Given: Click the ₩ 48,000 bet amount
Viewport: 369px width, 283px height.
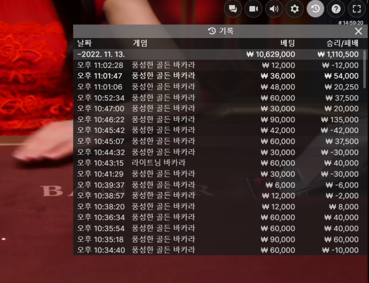Looking at the screenshot, I should point(278,87).
